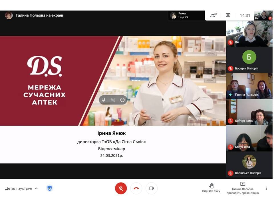Viewport: 274px width, 205px height.
Task: Click muted mic icon beside Калінська Вікторія
Action: tap(231, 173)
